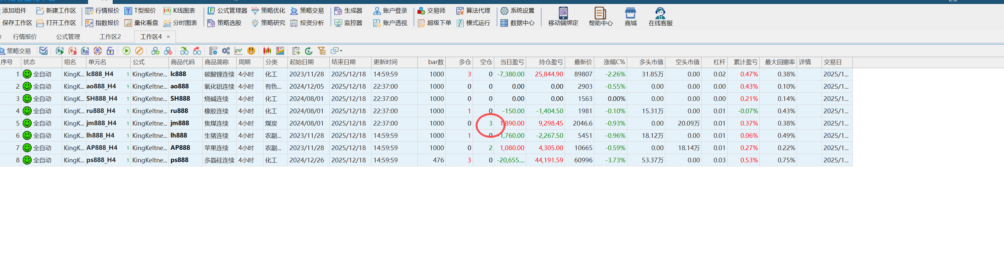Open 移动端绑定 mobile binding

click(563, 17)
